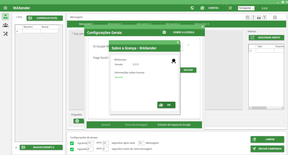The height and width of the screenshot is (155, 288).
Task: Open the tools wrench icon in header
Action: pyautogui.click(x=230, y=8)
